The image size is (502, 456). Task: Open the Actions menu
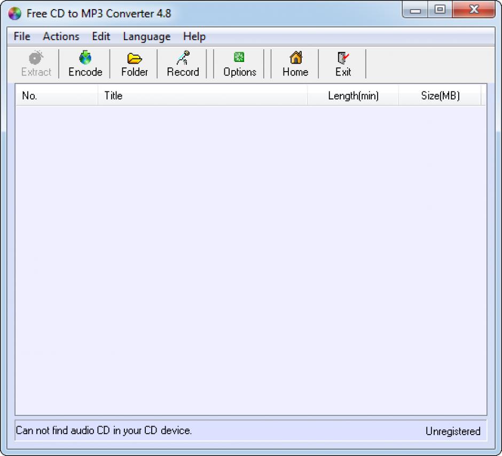(x=61, y=36)
